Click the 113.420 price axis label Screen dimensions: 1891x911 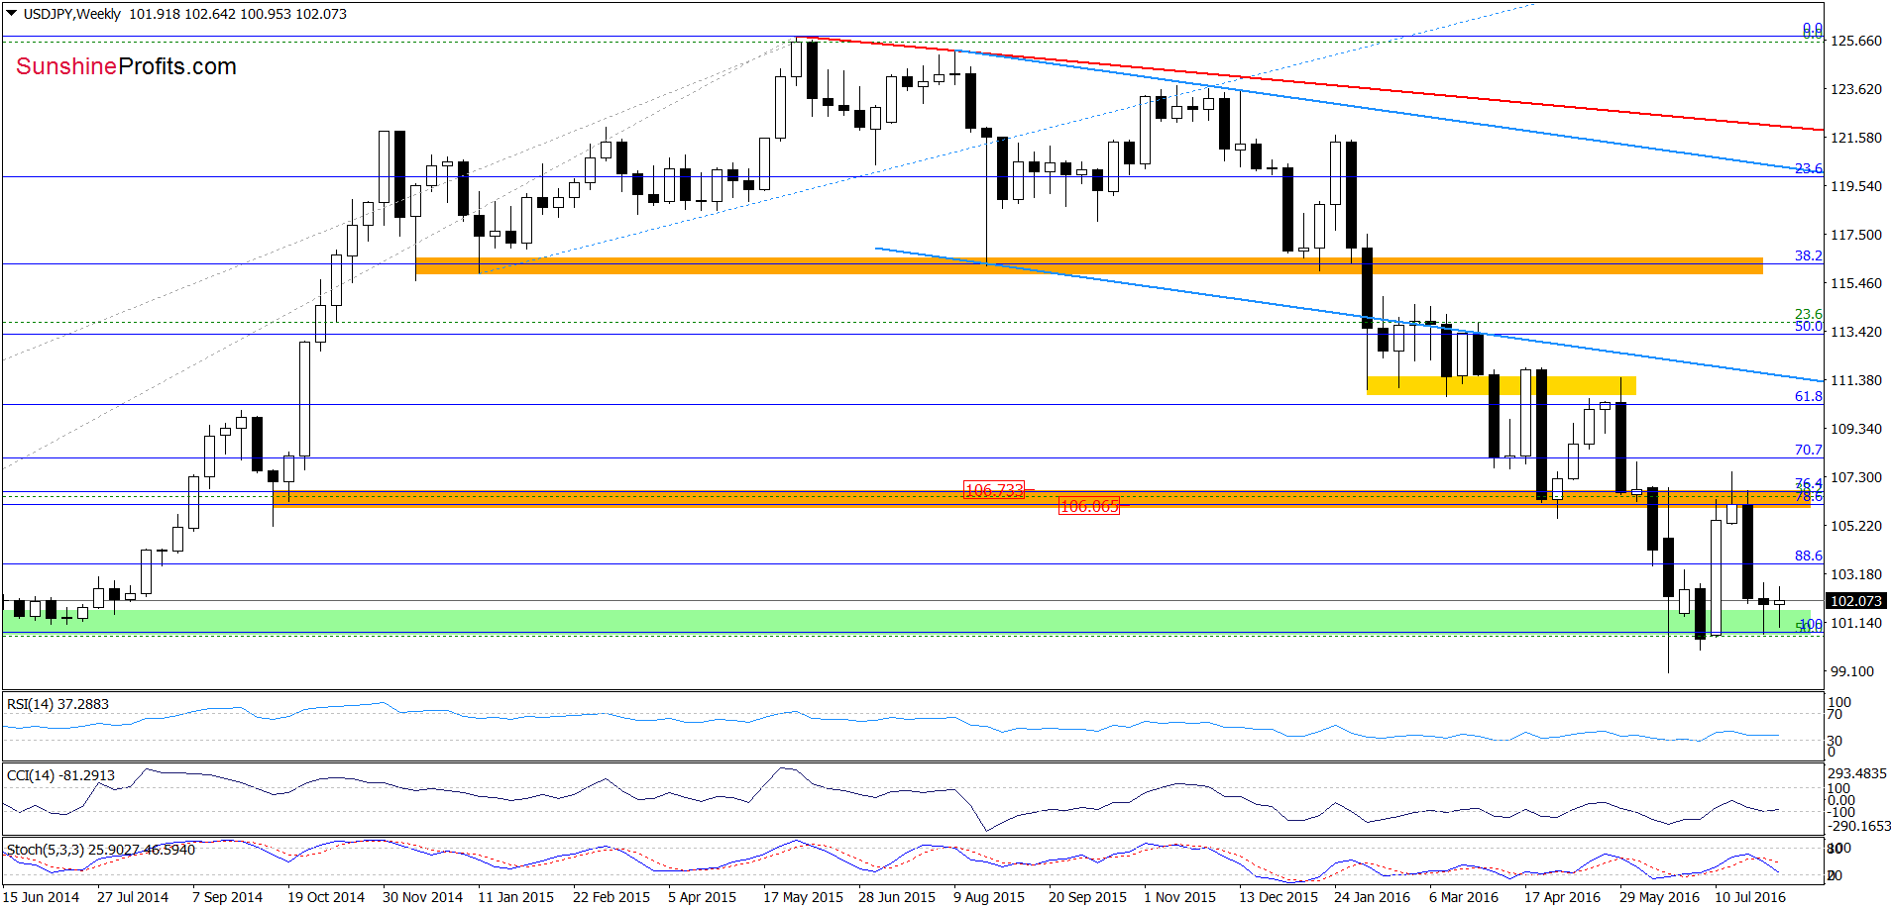[x=1856, y=332]
